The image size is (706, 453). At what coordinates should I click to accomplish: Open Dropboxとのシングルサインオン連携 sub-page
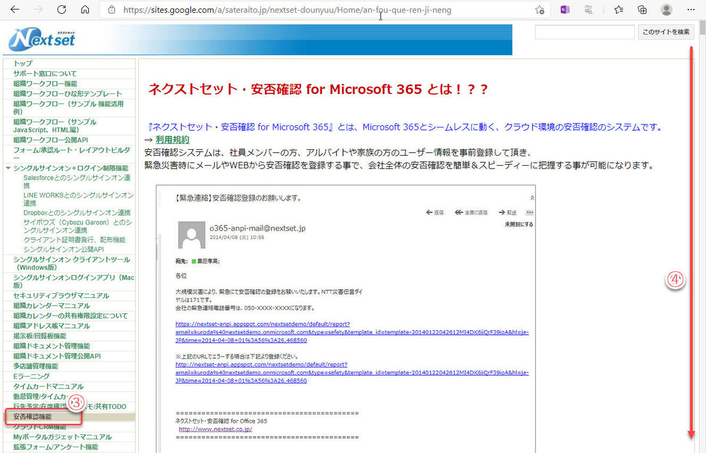[x=77, y=213]
